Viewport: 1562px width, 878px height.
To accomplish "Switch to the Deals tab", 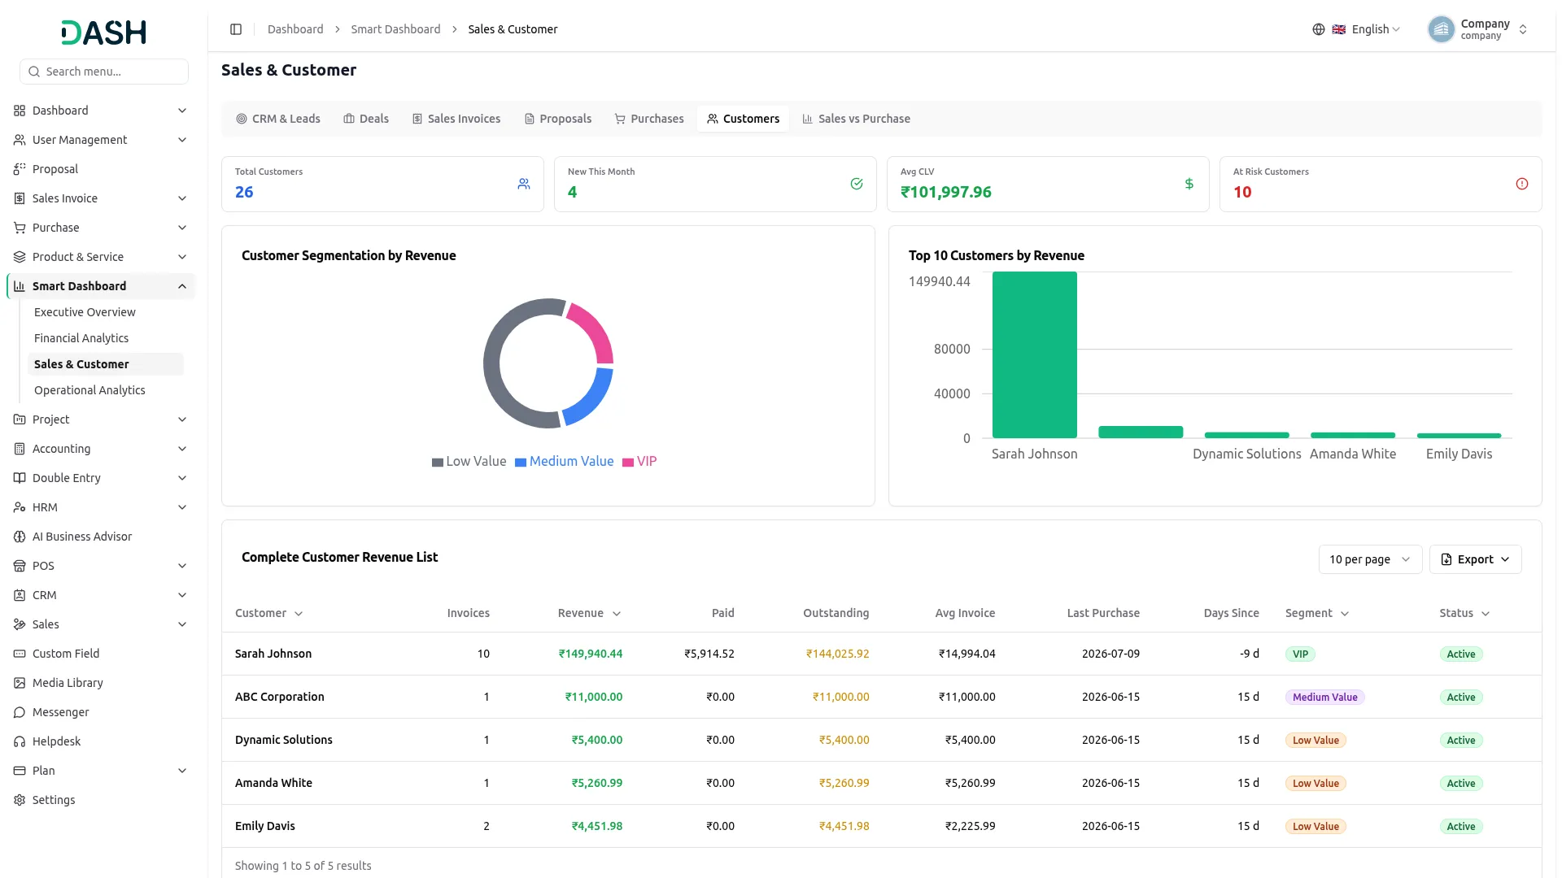I will [366, 119].
